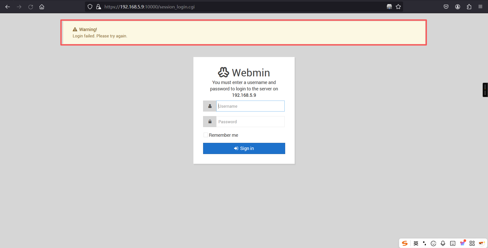Open the IME toolbox grid icon
This screenshot has width=488, height=248.
472,243
